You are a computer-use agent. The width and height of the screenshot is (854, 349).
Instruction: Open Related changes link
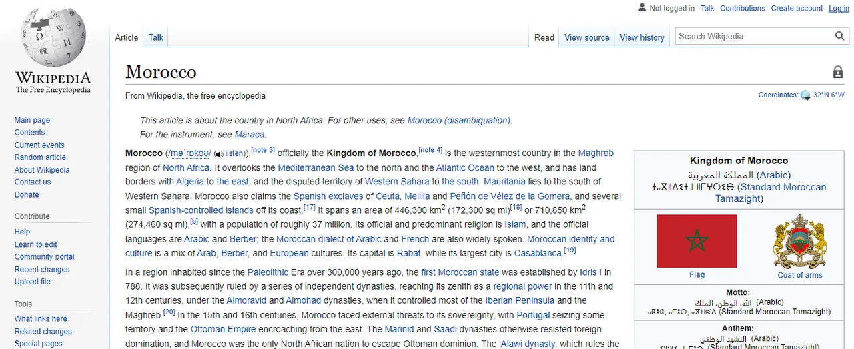pos(43,331)
